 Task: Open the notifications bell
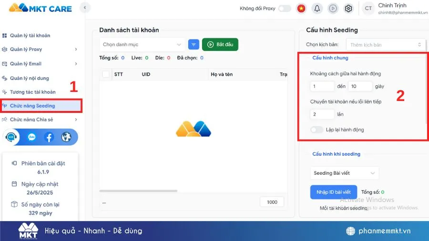coord(317,9)
